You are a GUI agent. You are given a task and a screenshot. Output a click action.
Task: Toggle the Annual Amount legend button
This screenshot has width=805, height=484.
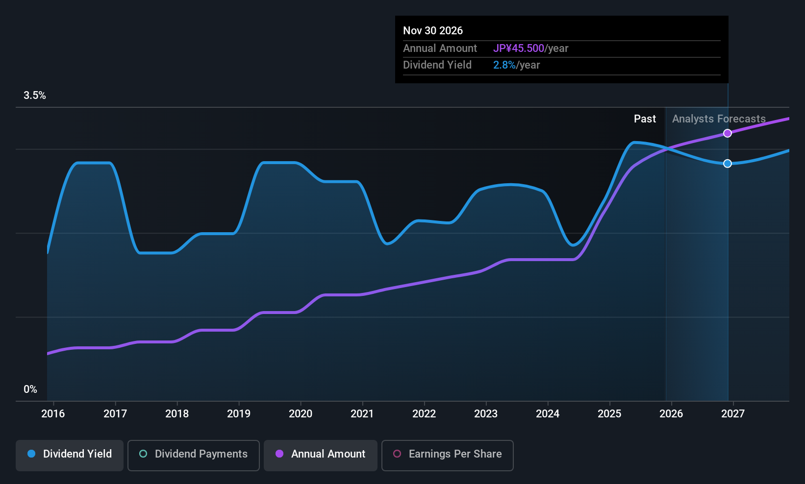[320, 455]
